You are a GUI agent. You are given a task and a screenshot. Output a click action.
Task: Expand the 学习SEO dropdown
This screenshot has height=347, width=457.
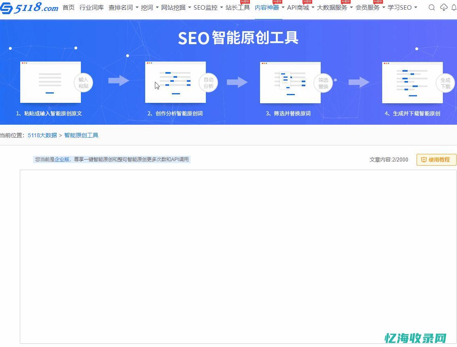(x=400, y=7)
